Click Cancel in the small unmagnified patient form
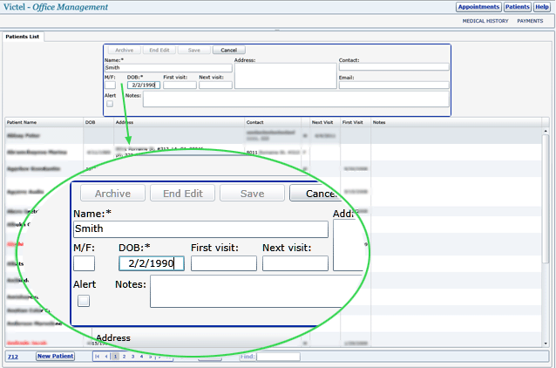The height and width of the screenshot is (368, 556). coord(228,51)
